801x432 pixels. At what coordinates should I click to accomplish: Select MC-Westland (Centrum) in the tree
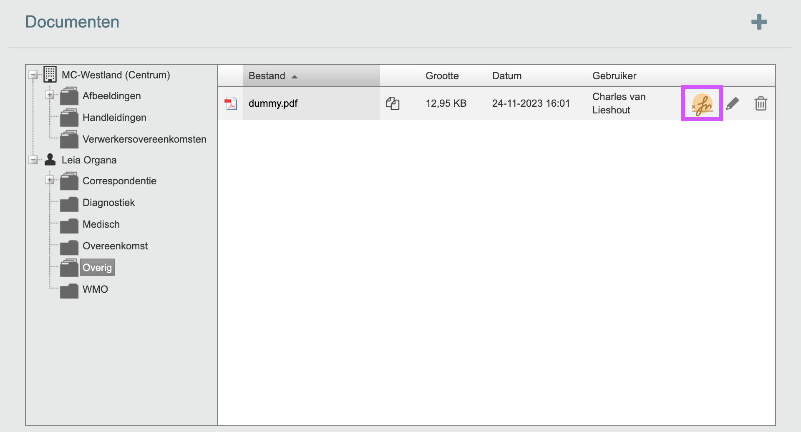(x=116, y=75)
